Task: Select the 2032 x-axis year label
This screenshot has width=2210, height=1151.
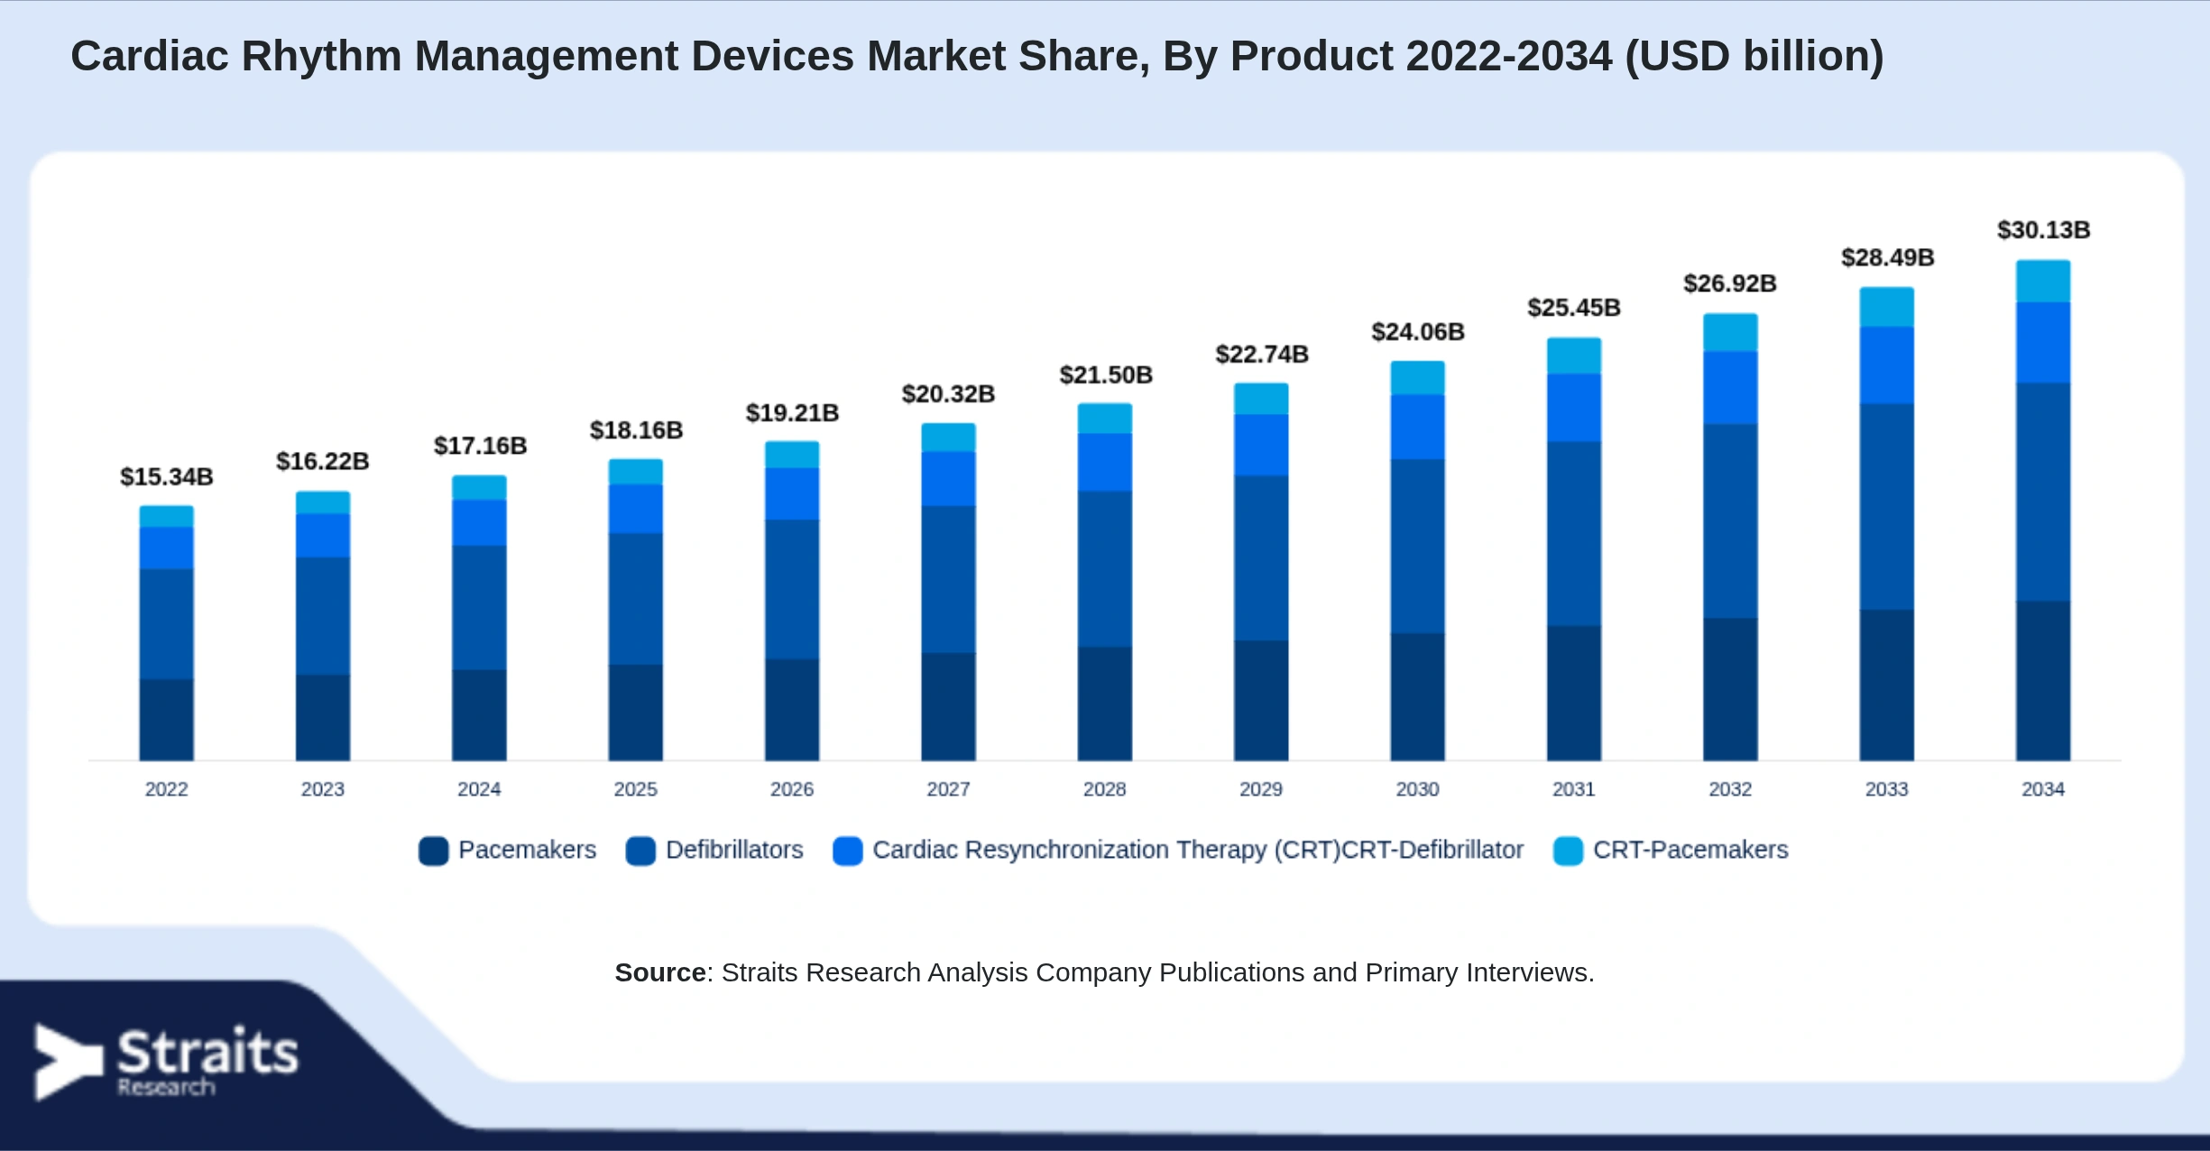Action: tap(1731, 789)
